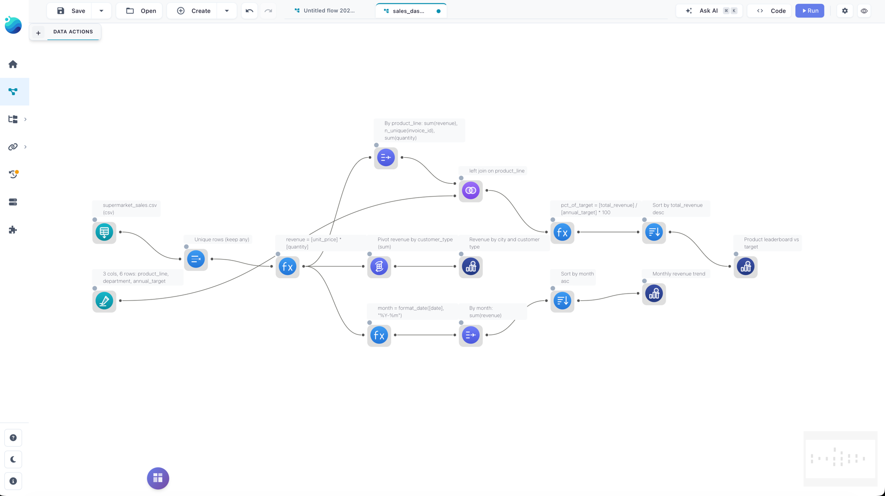Switch to the Untitled flow tab

[324, 11]
